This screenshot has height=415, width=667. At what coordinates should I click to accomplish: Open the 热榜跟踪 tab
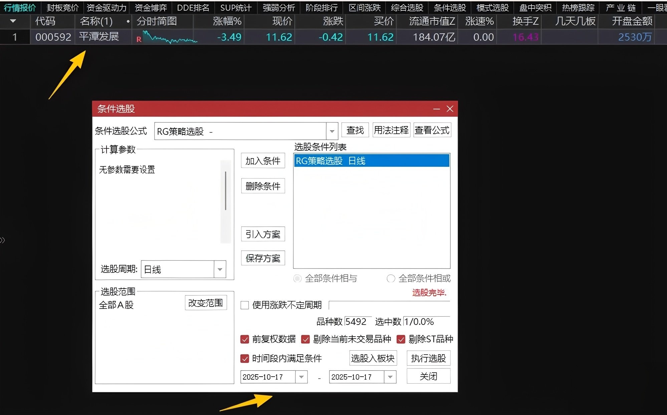click(578, 7)
